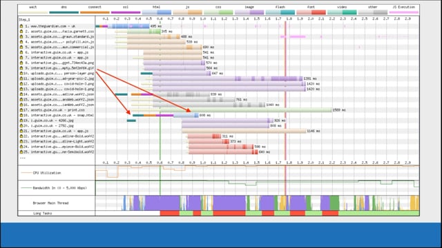The image size is (442, 248).
Task: Click the lock icon on request 15 woff2.json
Action: click(21, 99)
